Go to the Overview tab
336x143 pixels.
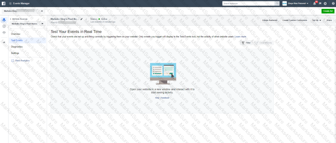coord(16,34)
